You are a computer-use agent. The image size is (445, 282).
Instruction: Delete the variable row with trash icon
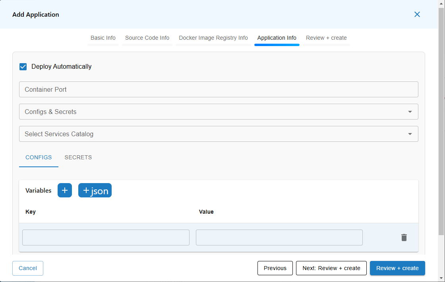coord(404,238)
